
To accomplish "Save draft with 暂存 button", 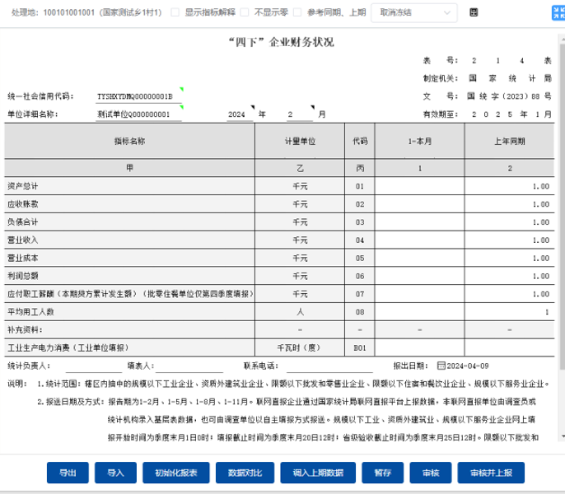I will [x=382, y=473].
